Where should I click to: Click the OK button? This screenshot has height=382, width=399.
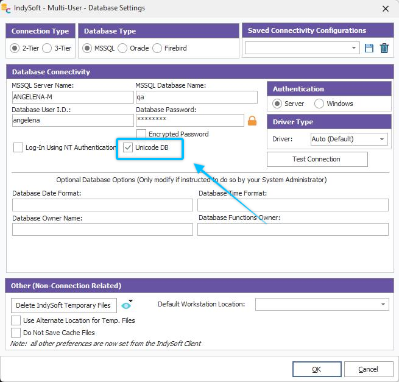pyautogui.click(x=316, y=369)
